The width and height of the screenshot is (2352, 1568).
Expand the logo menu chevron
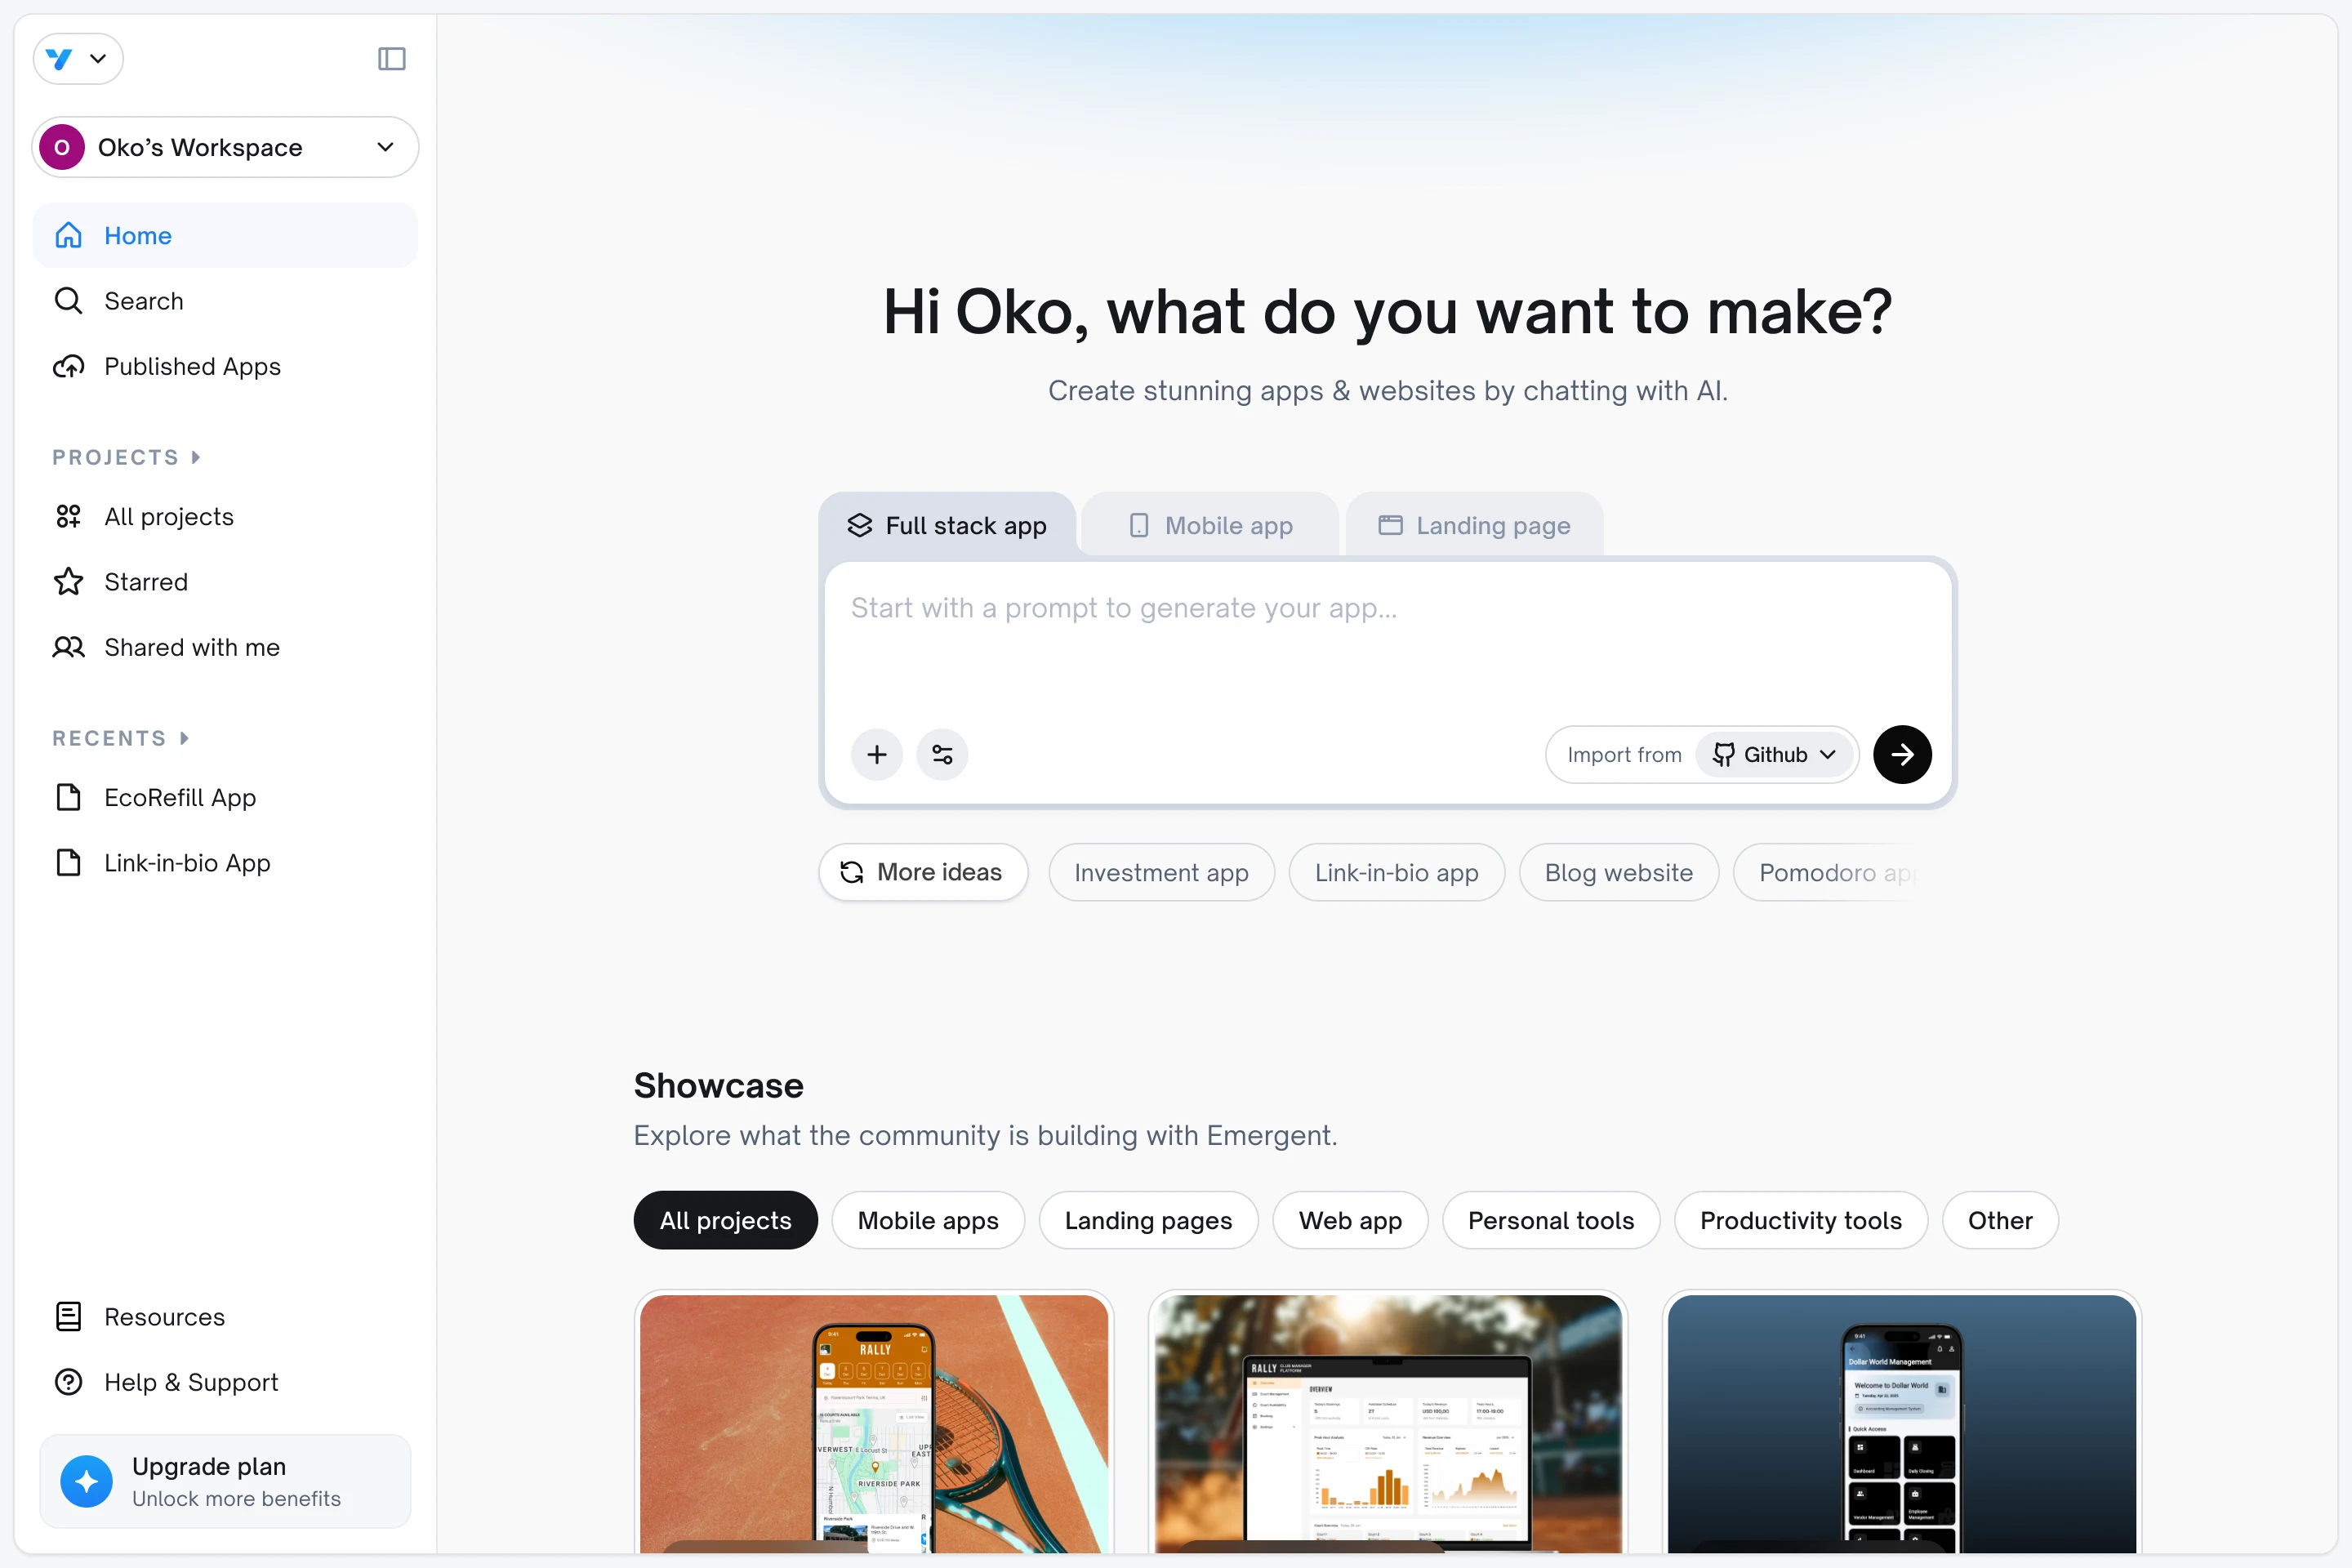tap(97, 59)
